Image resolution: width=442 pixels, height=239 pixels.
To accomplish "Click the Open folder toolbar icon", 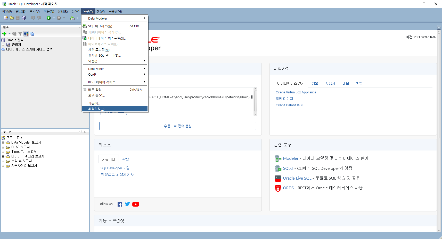I will point(12,18).
